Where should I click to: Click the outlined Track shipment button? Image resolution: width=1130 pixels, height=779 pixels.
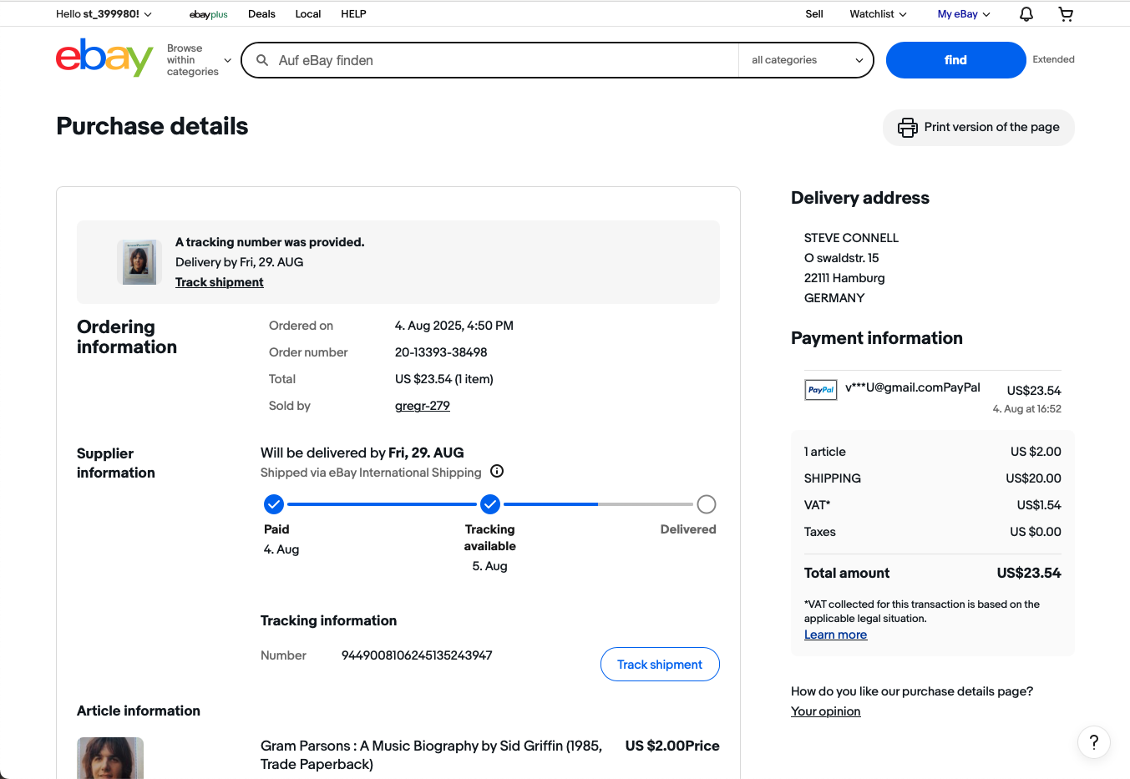click(x=660, y=665)
